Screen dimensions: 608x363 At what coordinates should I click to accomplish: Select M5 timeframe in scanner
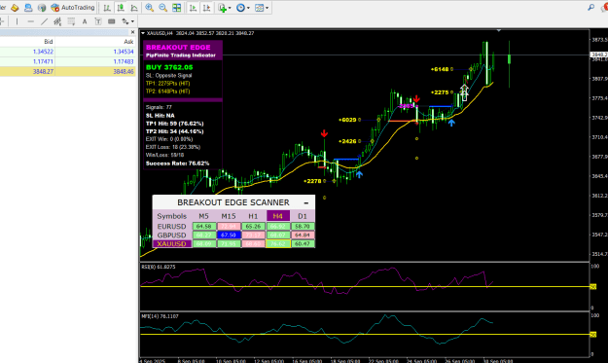point(203,216)
